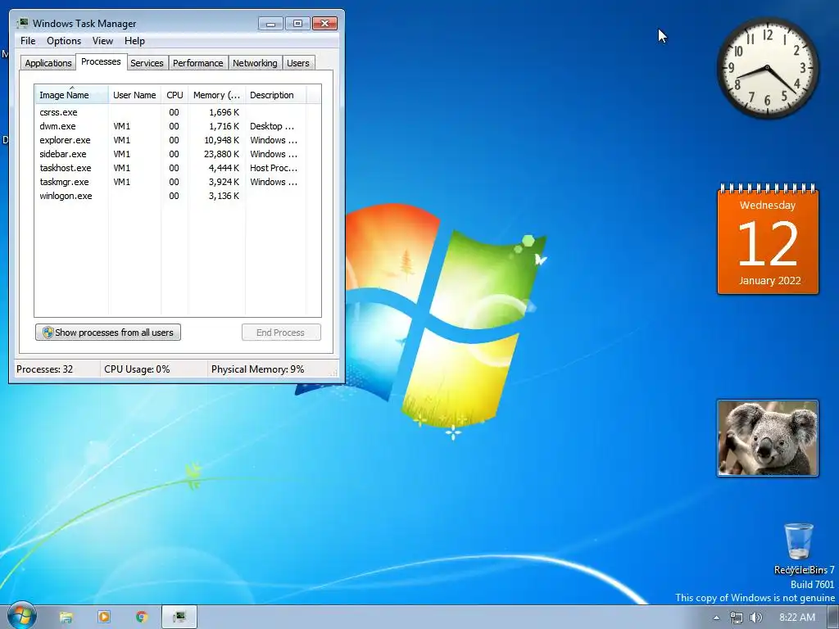
Task: Select the dwm.exe process row
Action: pyautogui.click(x=170, y=126)
